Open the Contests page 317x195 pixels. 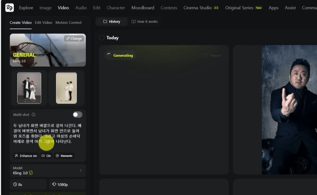(x=169, y=8)
